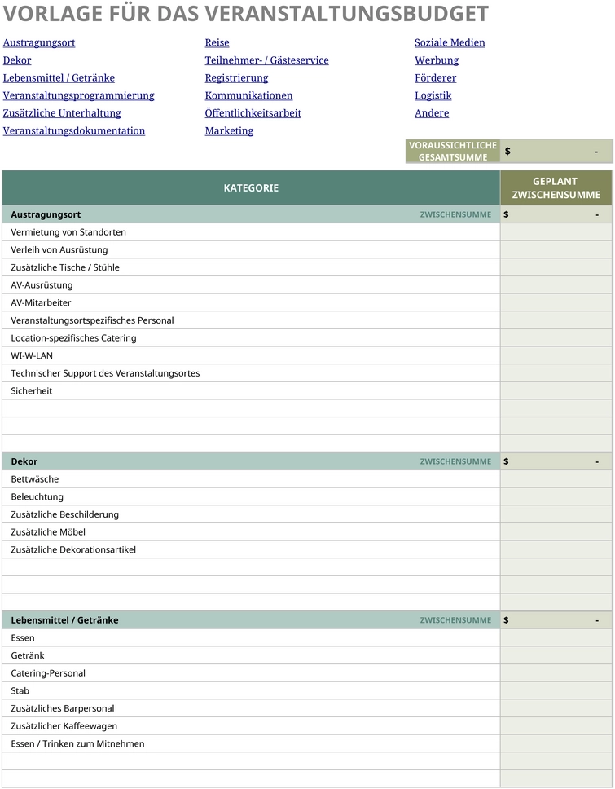
Task: Select Zusätzliches Barpersonal row
Action: (251, 708)
